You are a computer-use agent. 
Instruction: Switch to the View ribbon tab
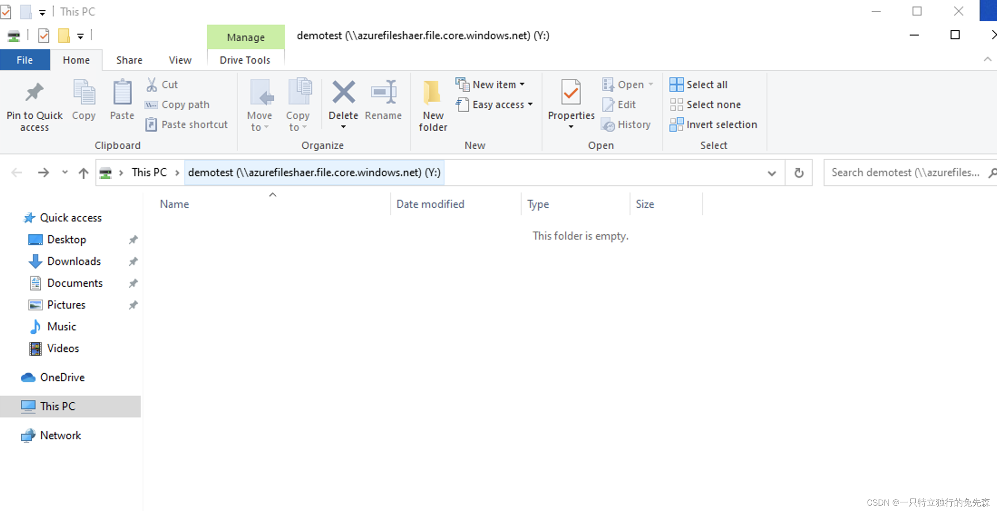[x=180, y=60]
